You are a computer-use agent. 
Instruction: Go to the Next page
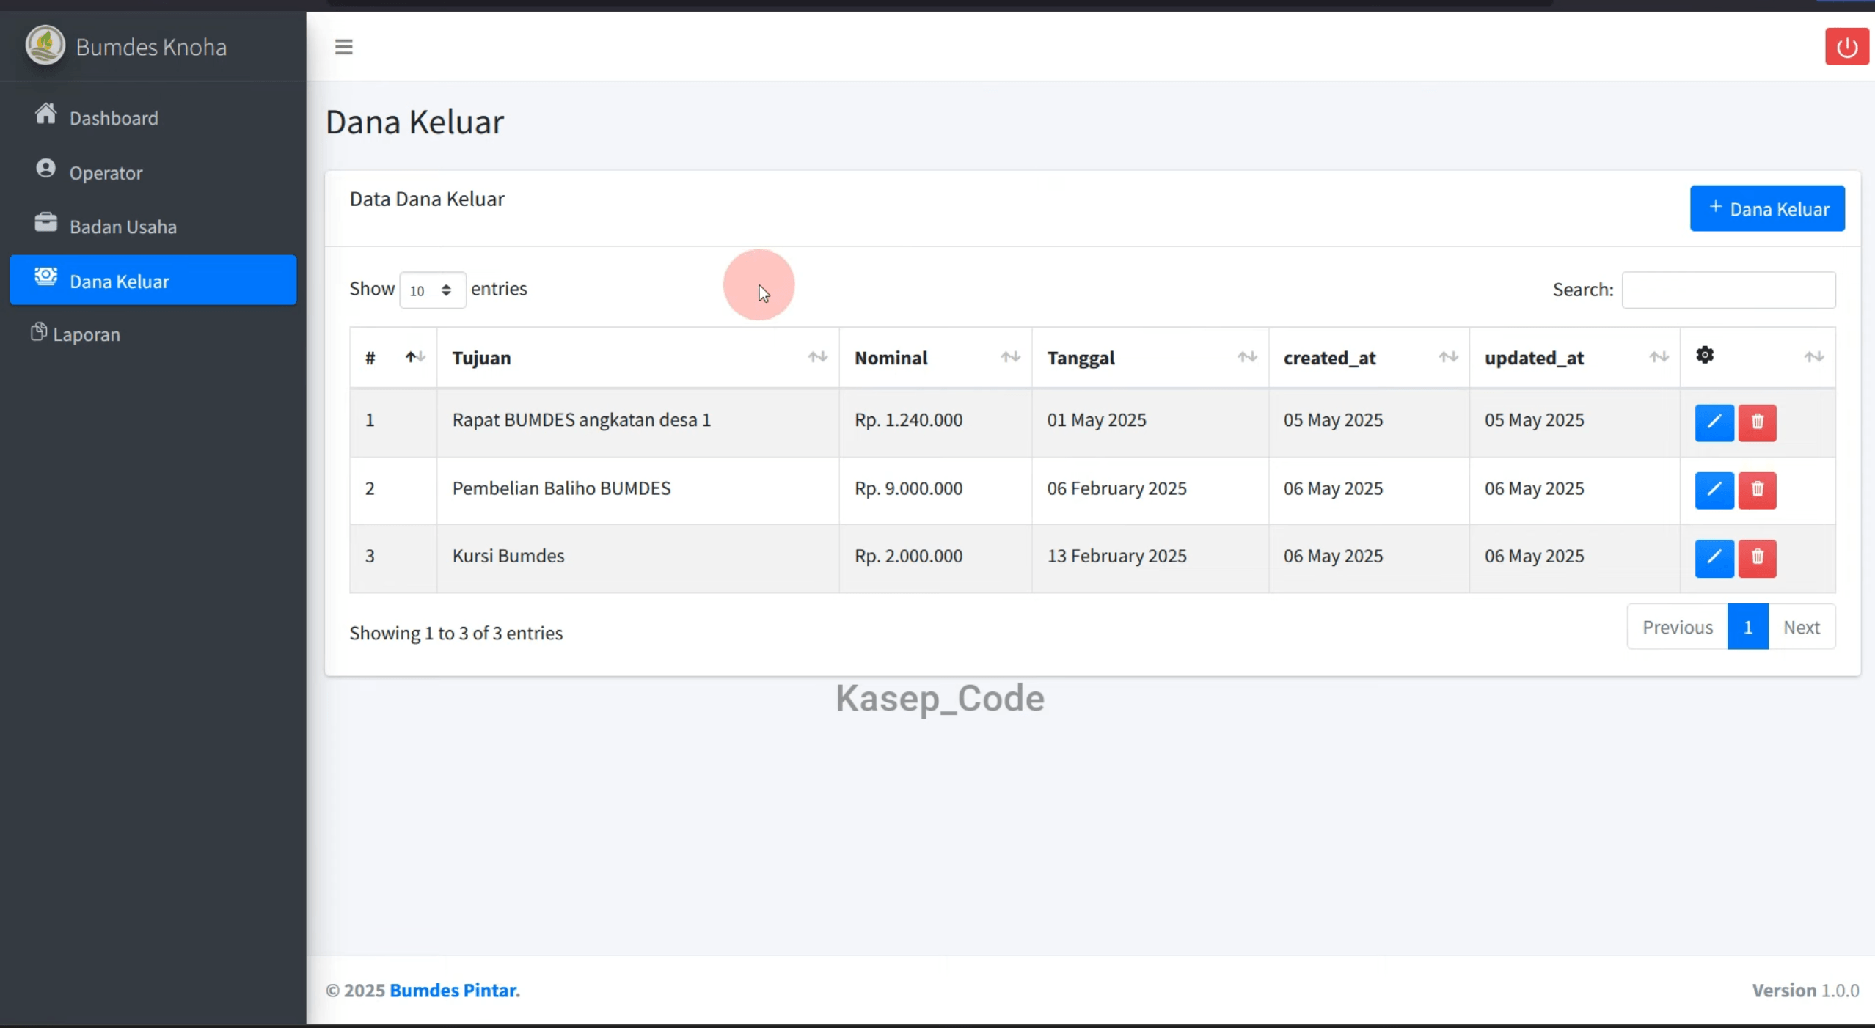pos(1801,627)
